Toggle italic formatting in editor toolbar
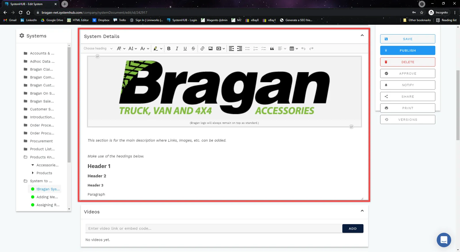Screen dimensions: 460x252 (x=177, y=48)
